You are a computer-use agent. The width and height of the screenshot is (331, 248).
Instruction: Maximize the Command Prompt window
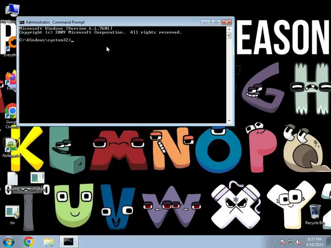(216, 22)
